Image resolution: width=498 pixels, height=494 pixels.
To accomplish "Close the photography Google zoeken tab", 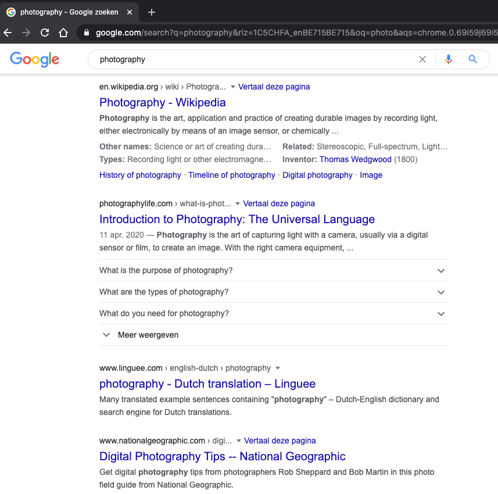I will (130, 12).
